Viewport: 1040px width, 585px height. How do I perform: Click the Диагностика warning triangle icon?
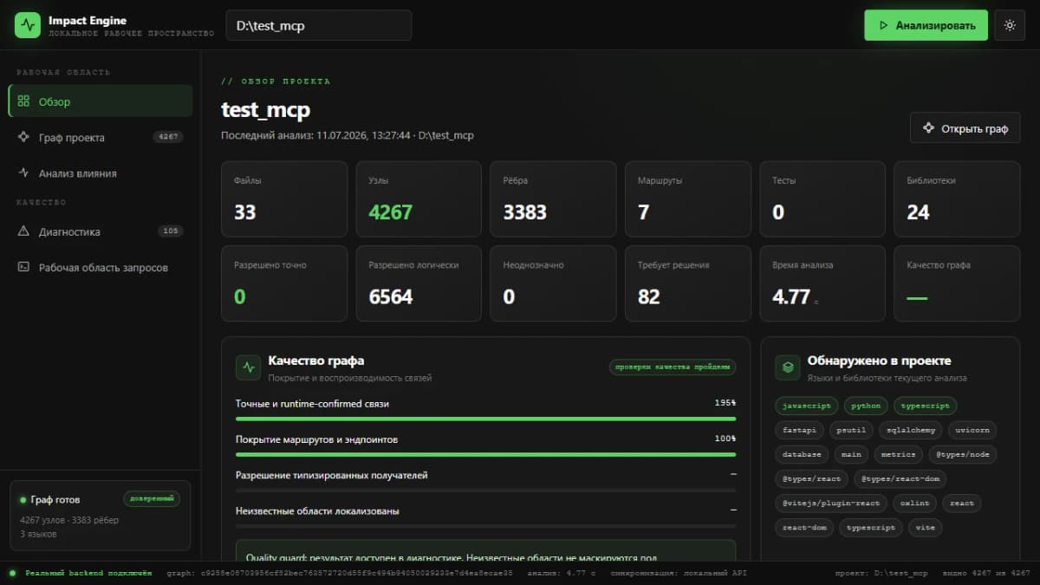pyautogui.click(x=23, y=231)
